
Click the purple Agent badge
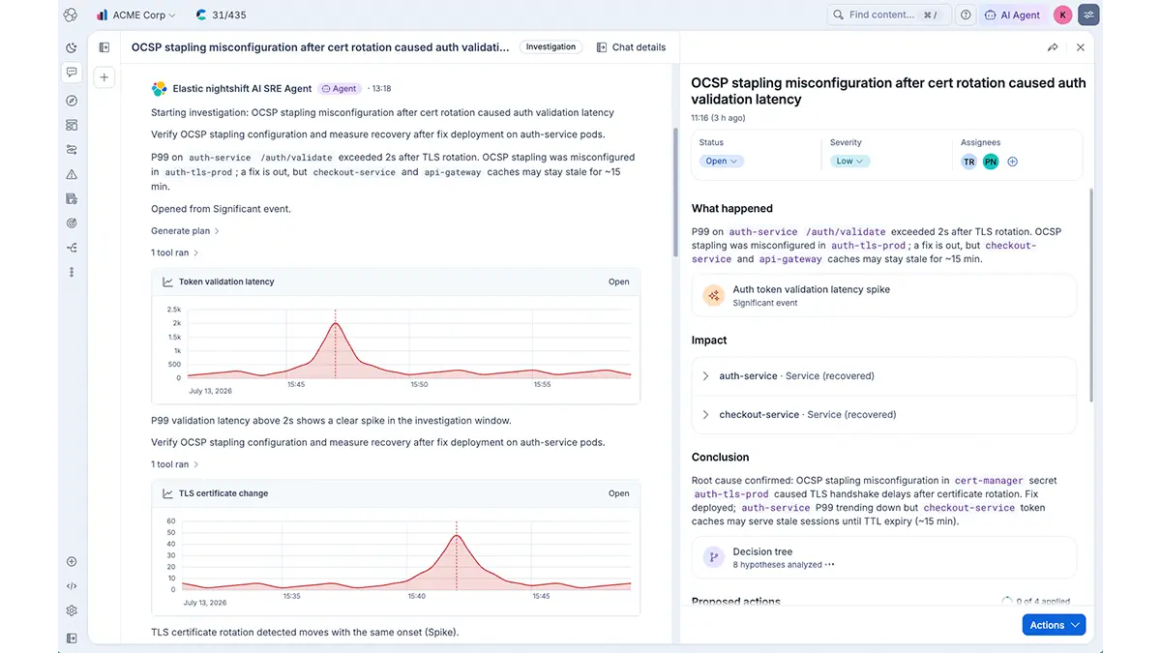pos(340,88)
